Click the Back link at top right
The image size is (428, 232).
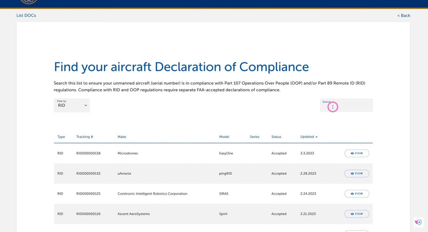pyautogui.click(x=404, y=15)
